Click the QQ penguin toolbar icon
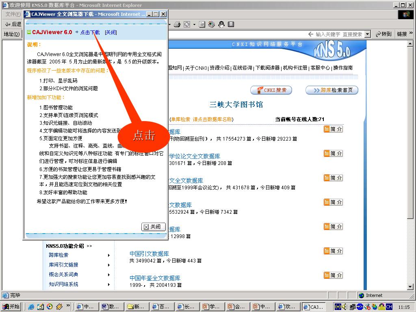This screenshot has height=312, width=416. tap(221, 24)
